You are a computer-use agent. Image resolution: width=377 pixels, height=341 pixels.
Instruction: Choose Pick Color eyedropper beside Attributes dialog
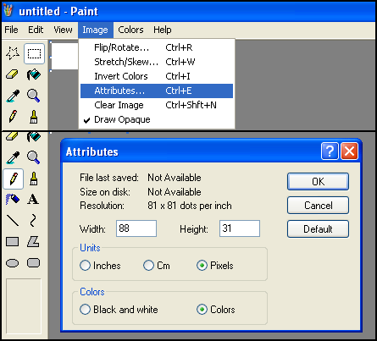click(13, 158)
